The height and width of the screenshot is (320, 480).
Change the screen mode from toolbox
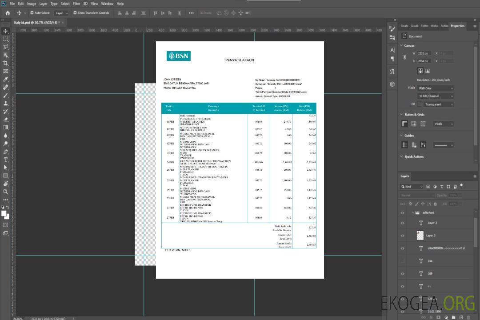click(x=5, y=233)
